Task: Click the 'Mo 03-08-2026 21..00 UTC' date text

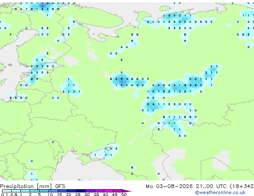Action: click(186, 186)
